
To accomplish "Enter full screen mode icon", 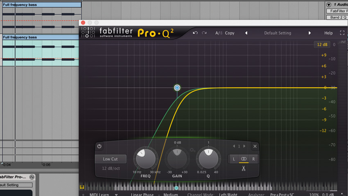I will [342, 33].
